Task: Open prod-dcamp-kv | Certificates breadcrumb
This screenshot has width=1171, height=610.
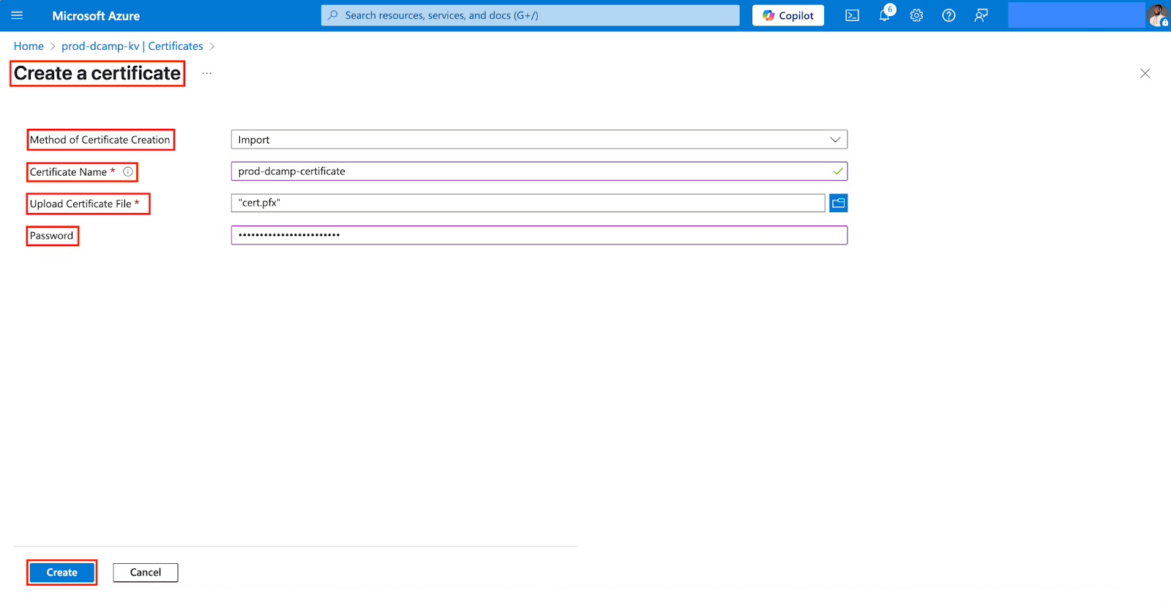Action: 132,46
